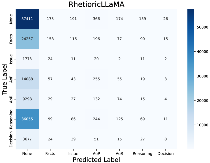Select the cell with value 24257

point(27,39)
